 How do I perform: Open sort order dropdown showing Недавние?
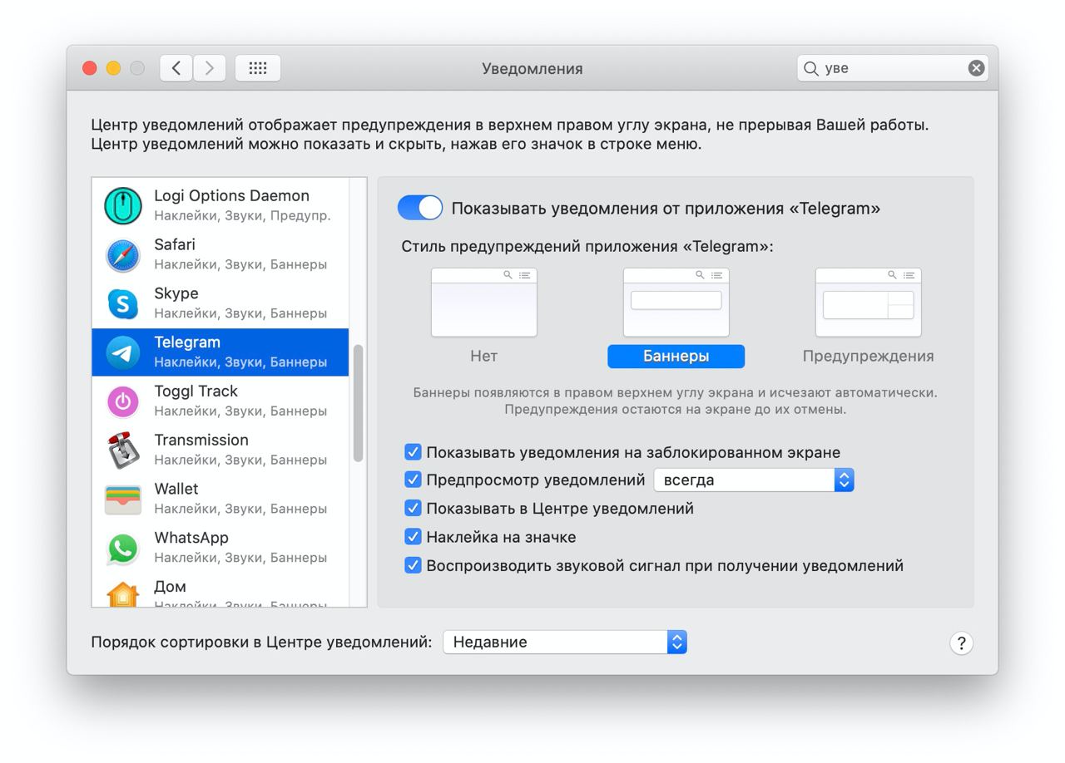pos(565,642)
